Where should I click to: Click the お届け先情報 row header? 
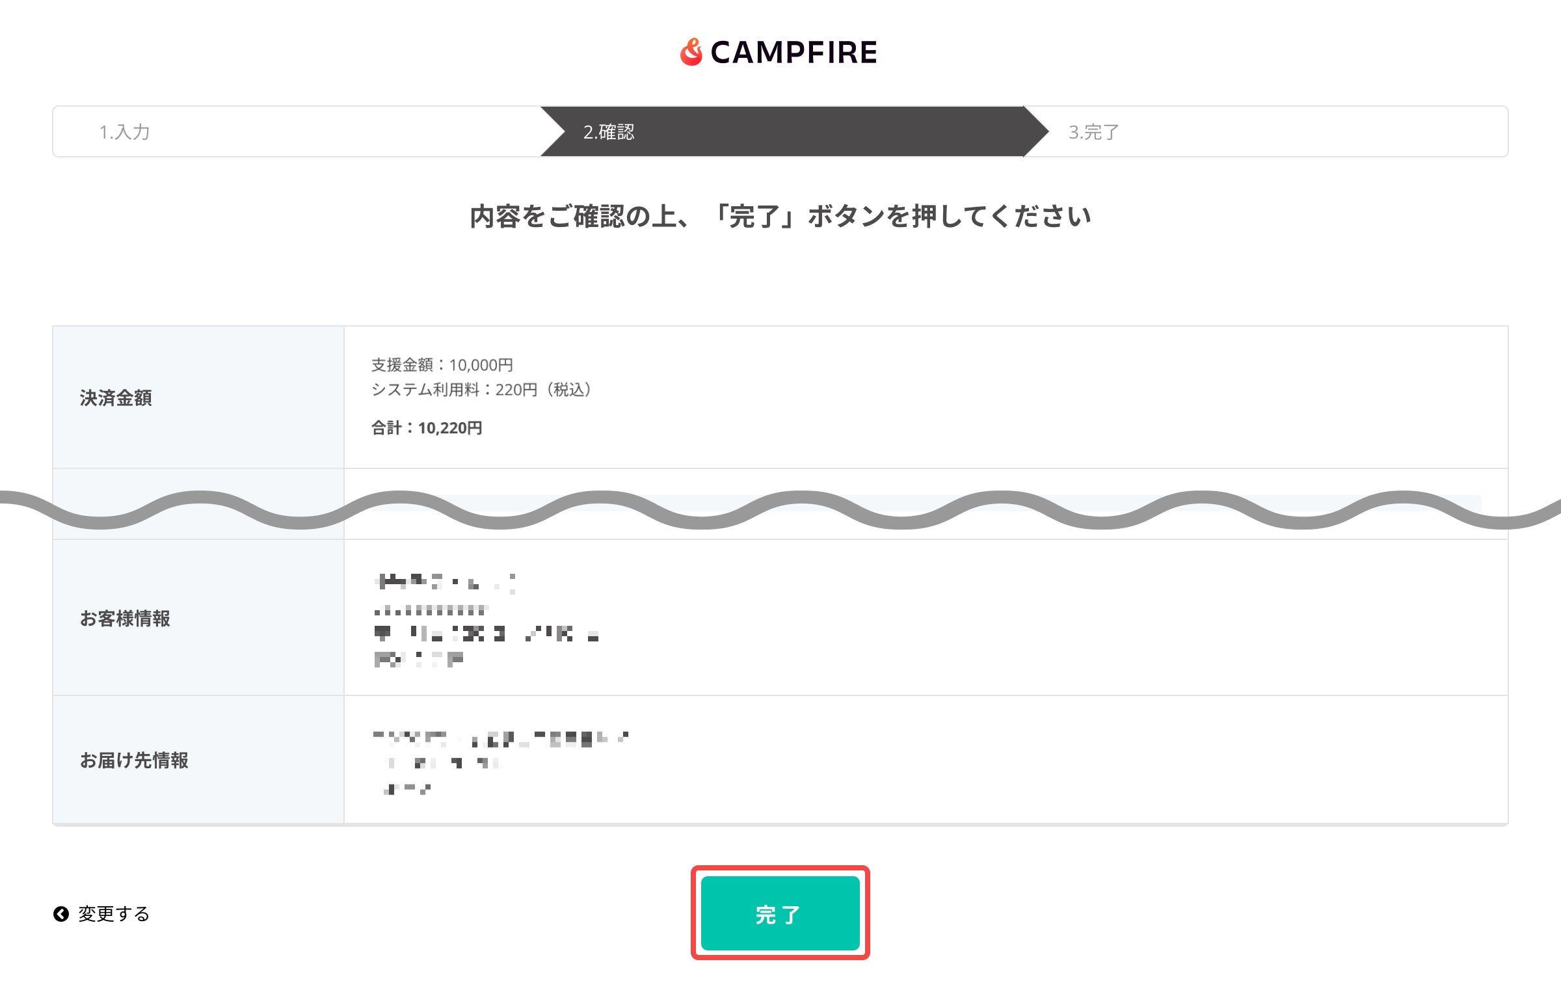135,760
